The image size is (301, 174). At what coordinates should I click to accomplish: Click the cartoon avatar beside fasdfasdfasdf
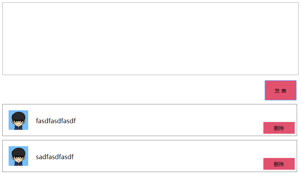pyautogui.click(x=18, y=120)
